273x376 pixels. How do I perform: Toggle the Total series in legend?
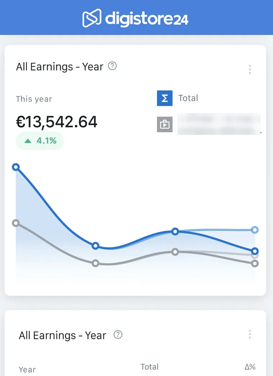(x=188, y=98)
